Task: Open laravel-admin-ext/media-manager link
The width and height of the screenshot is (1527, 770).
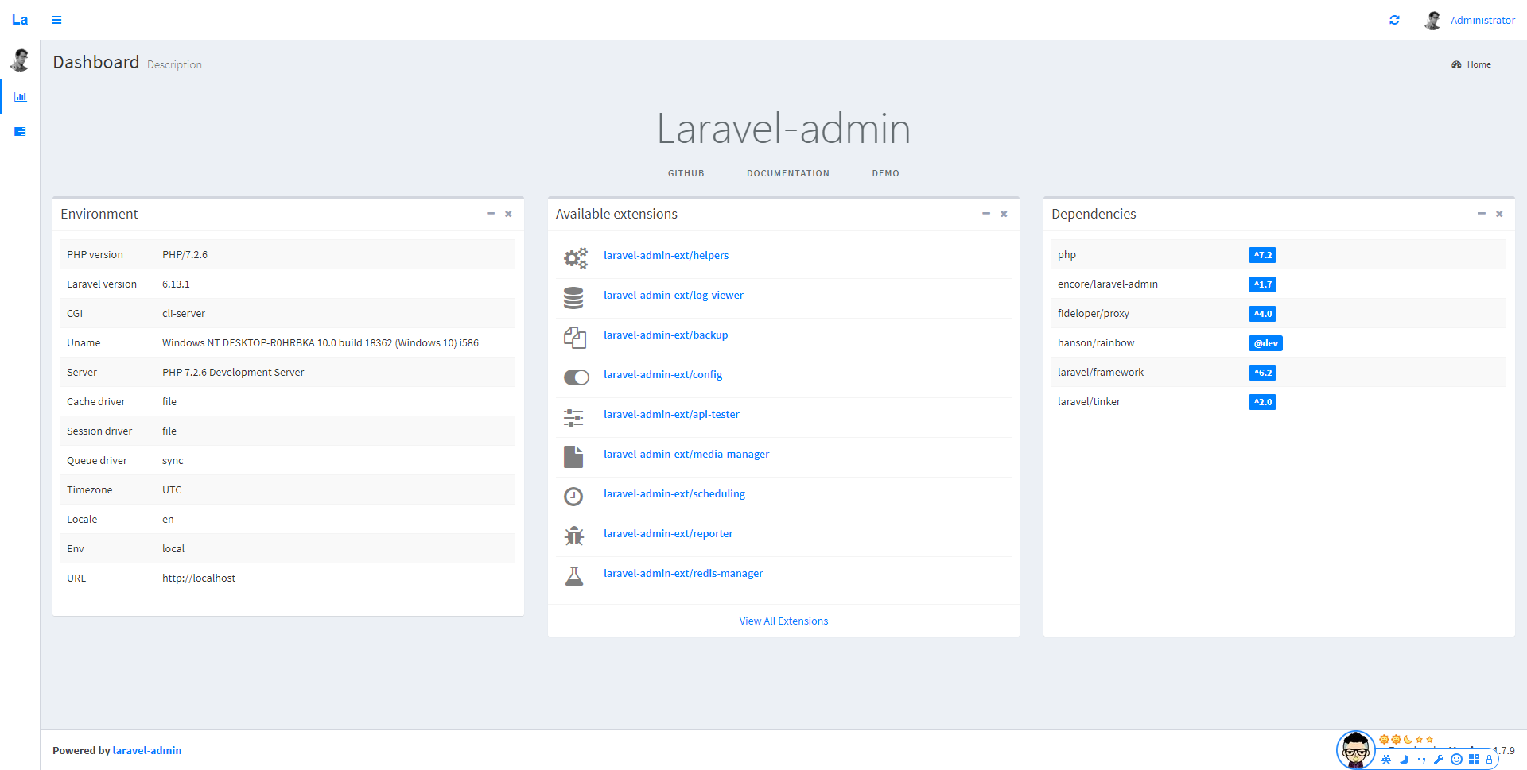Action: click(x=686, y=454)
